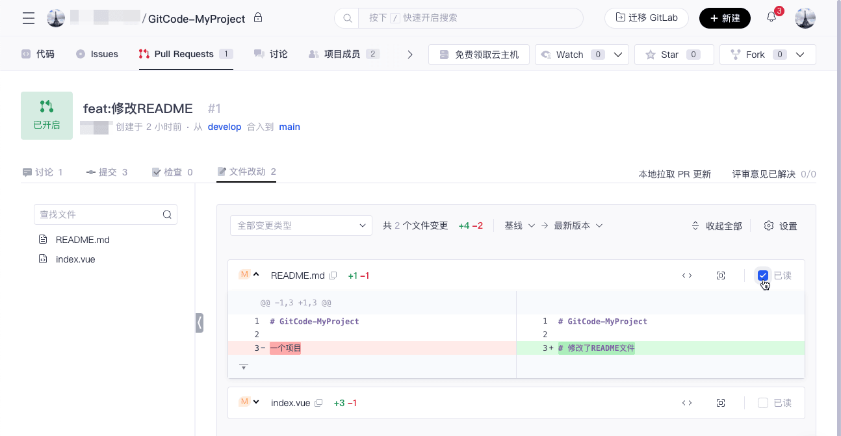Click the search icon in file filter
Image resolution: width=841 pixels, height=436 pixels.
point(167,214)
